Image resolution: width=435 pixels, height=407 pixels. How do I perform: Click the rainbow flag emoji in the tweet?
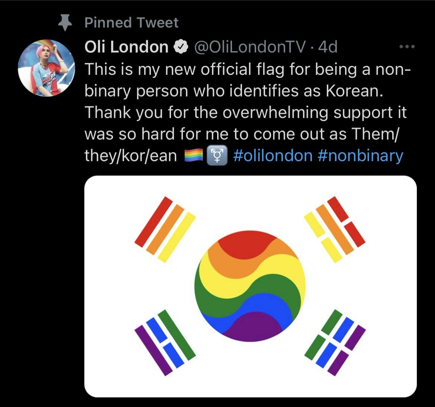[193, 156]
